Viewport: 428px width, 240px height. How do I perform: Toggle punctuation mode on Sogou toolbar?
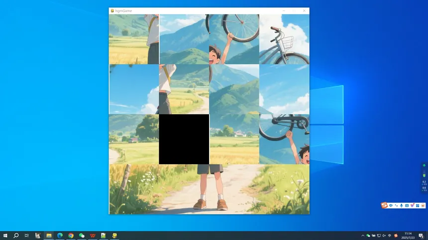[x=396, y=205]
